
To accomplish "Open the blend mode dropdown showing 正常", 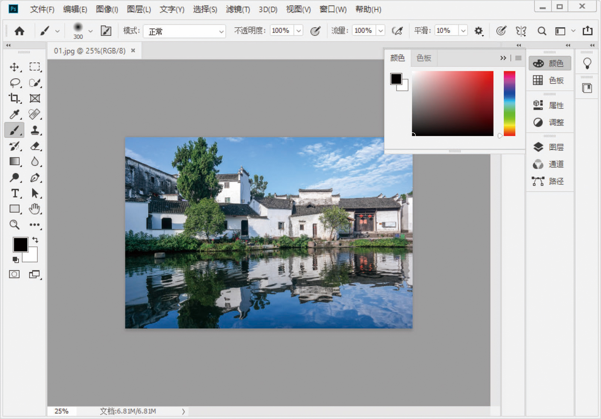I will 184,31.
